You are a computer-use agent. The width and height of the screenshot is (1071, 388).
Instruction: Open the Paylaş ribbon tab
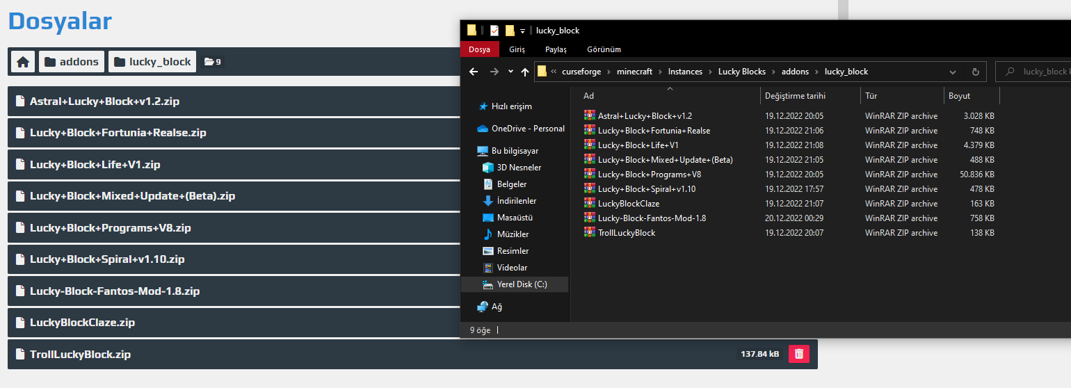tap(556, 49)
